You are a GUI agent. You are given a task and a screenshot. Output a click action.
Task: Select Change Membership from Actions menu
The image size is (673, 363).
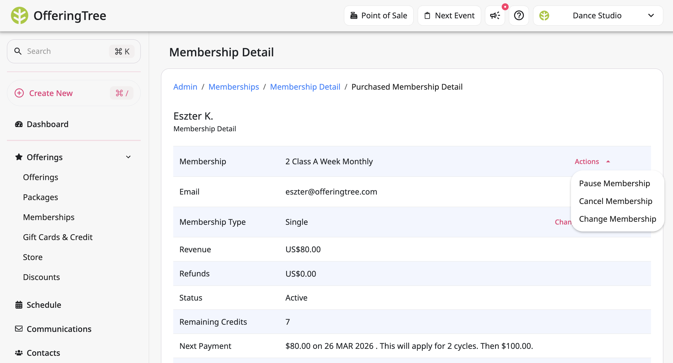617,219
